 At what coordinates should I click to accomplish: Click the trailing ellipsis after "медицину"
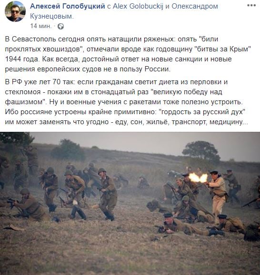(245, 124)
